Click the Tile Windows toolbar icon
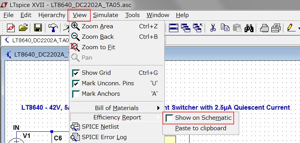Viewport: 300px width, 143px height. coord(174,28)
